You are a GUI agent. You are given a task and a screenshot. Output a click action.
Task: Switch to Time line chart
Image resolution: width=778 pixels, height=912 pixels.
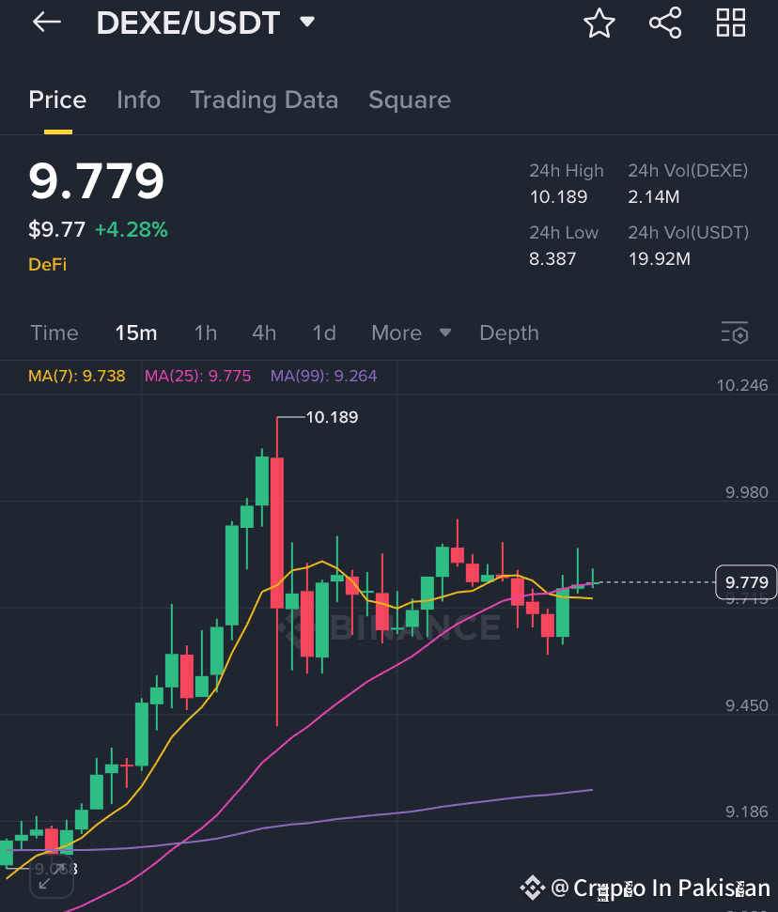(54, 332)
